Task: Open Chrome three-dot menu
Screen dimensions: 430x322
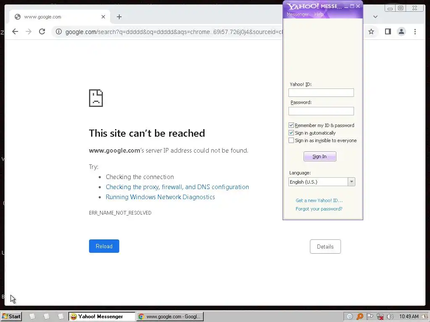Action: (415, 31)
